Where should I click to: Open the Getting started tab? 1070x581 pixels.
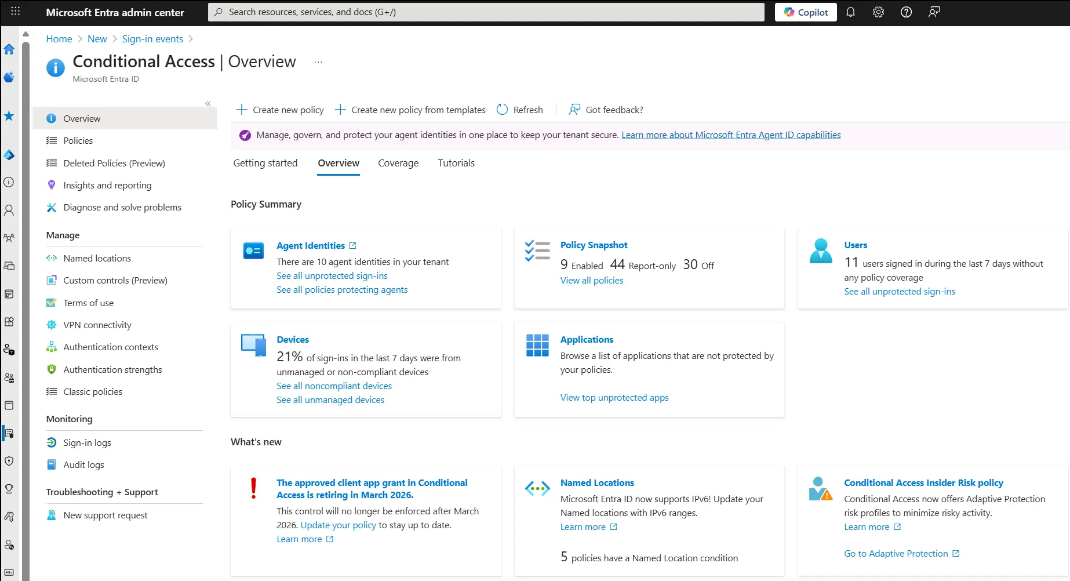(265, 163)
